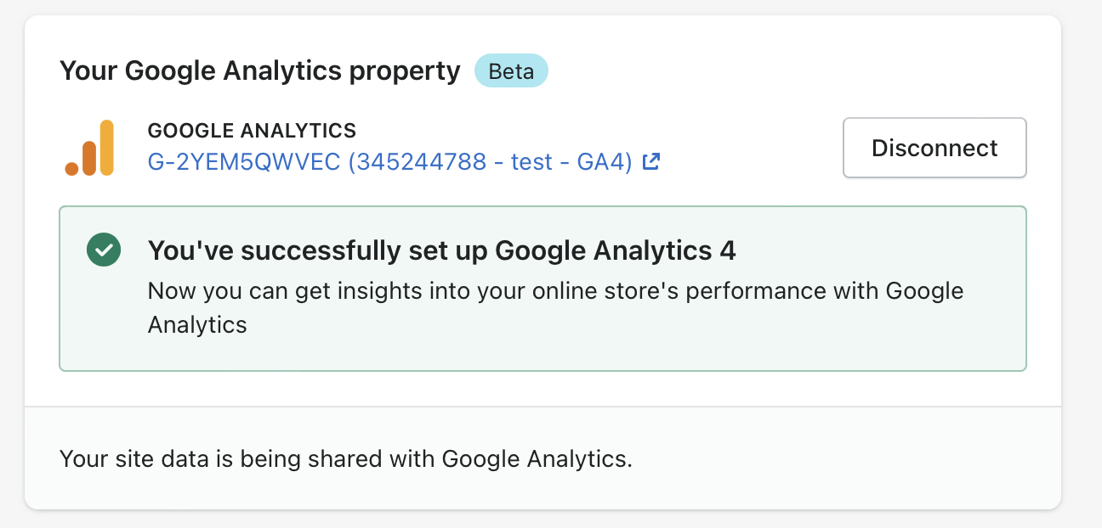The height and width of the screenshot is (528, 1102).
Task: Click the "(345244788 - test - GA4)" link text
Action: [490, 161]
